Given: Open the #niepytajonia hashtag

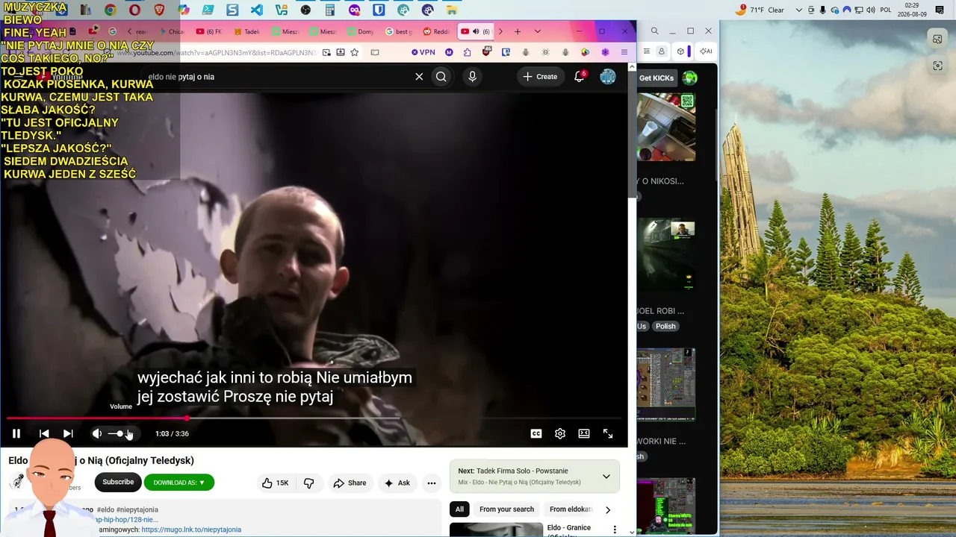Looking at the screenshot, I should click(x=137, y=509).
